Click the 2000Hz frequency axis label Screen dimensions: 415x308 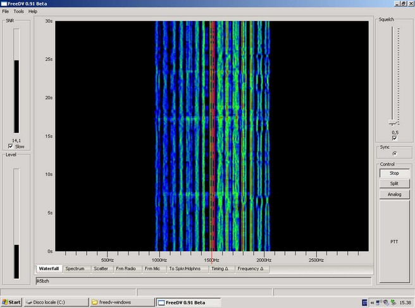click(x=264, y=260)
